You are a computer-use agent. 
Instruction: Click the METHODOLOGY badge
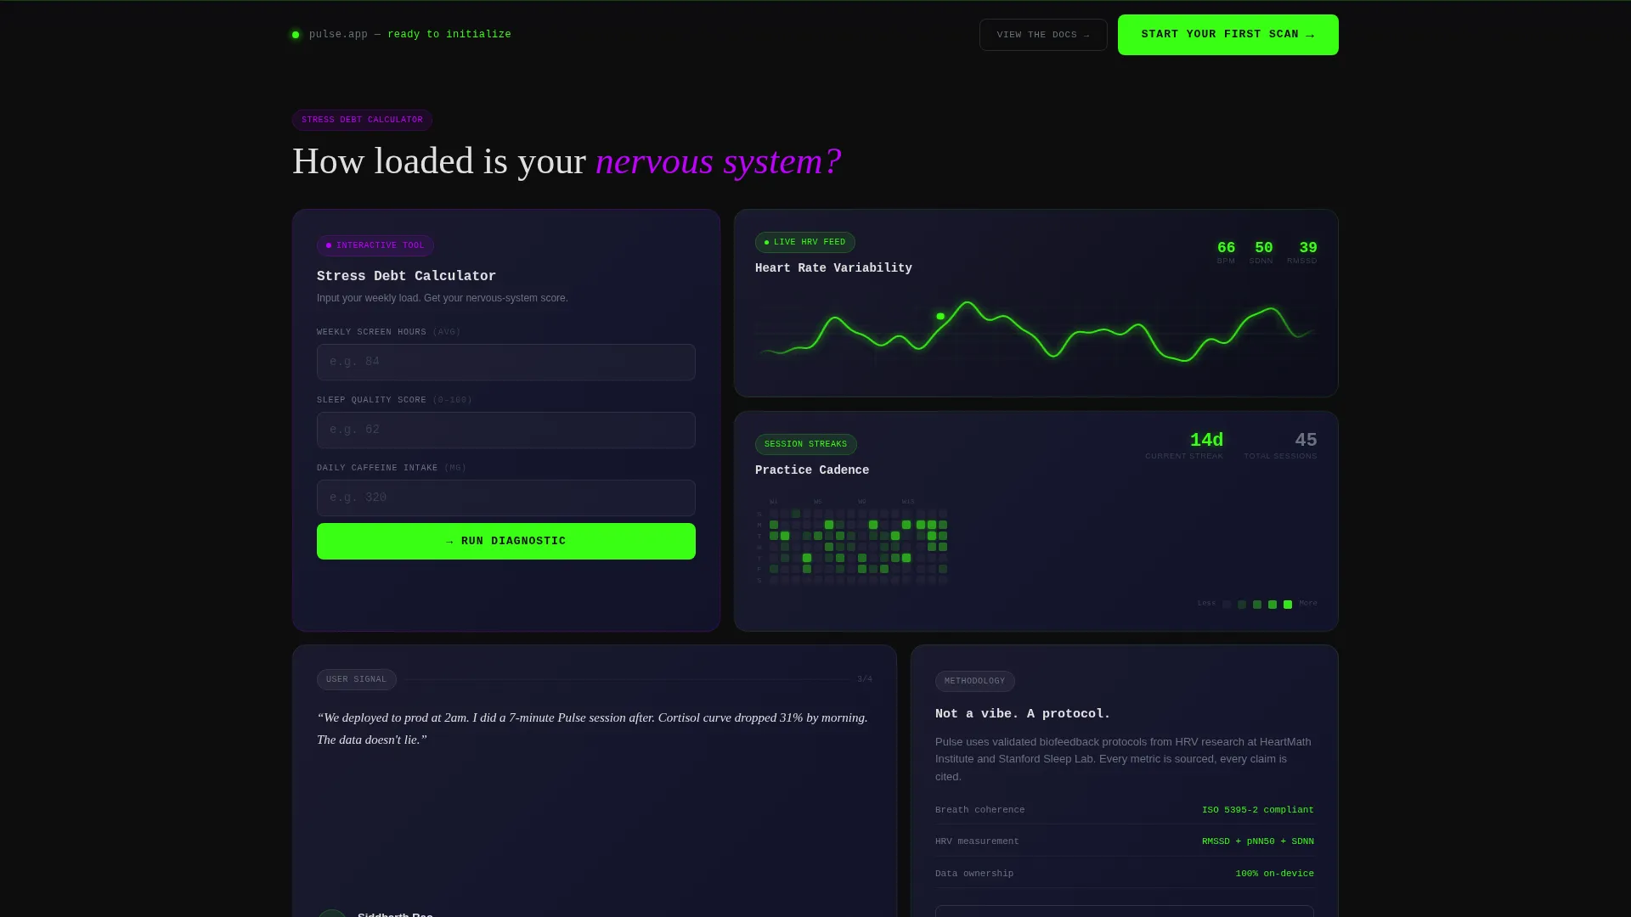(974, 681)
